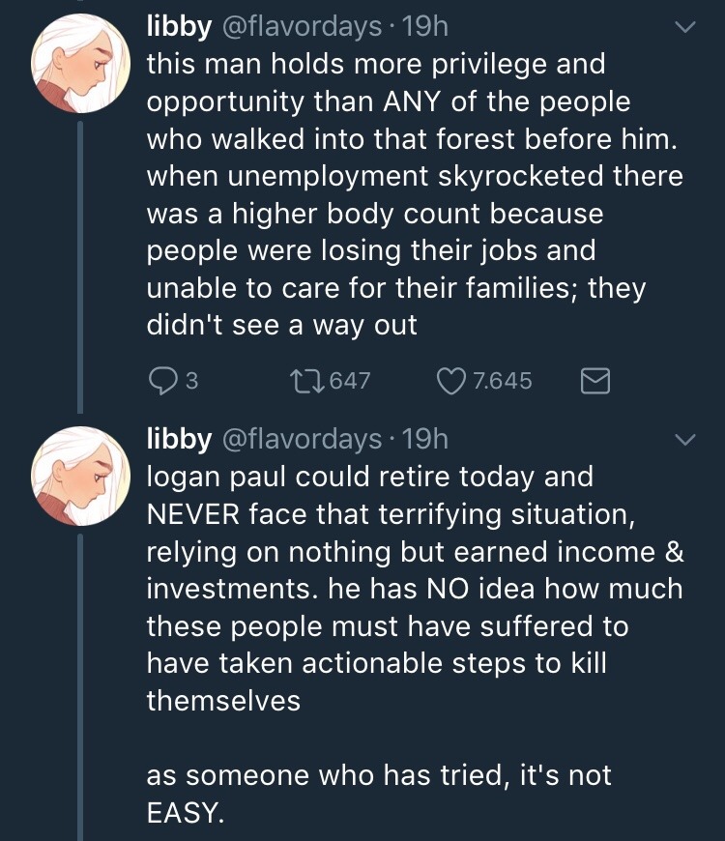This screenshot has height=841, width=725.
Task: Share first tweet via the envelope icon
Action: (595, 381)
